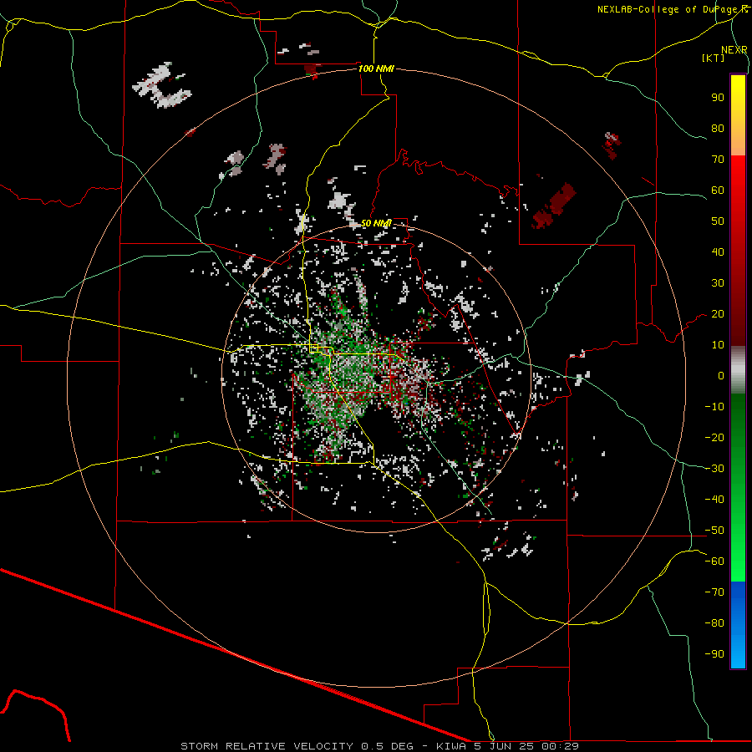Click the NEXR label above the scale
The width and height of the screenshot is (752, 752).
[x=734, y=50]
